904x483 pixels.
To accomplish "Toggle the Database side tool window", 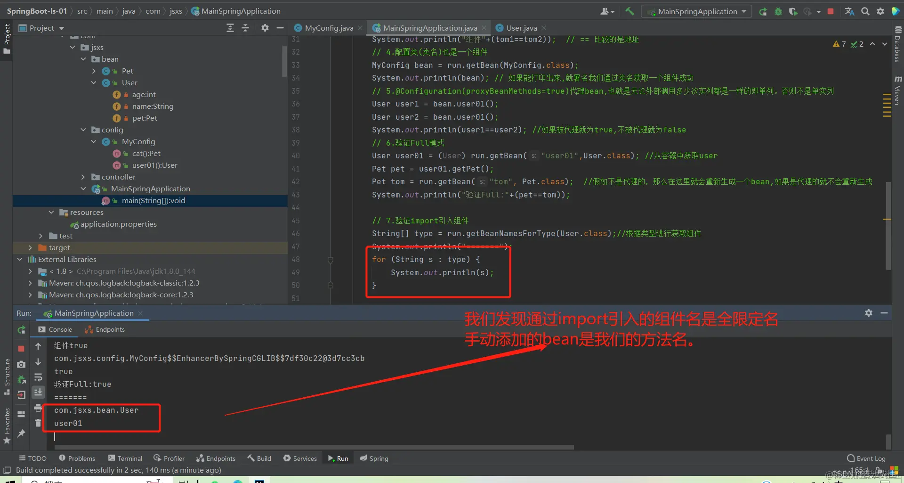I will tap(897, 44).
